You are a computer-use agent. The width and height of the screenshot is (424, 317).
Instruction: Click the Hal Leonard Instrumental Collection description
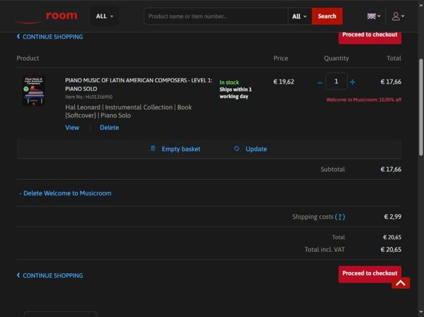(x=129, y=111)
